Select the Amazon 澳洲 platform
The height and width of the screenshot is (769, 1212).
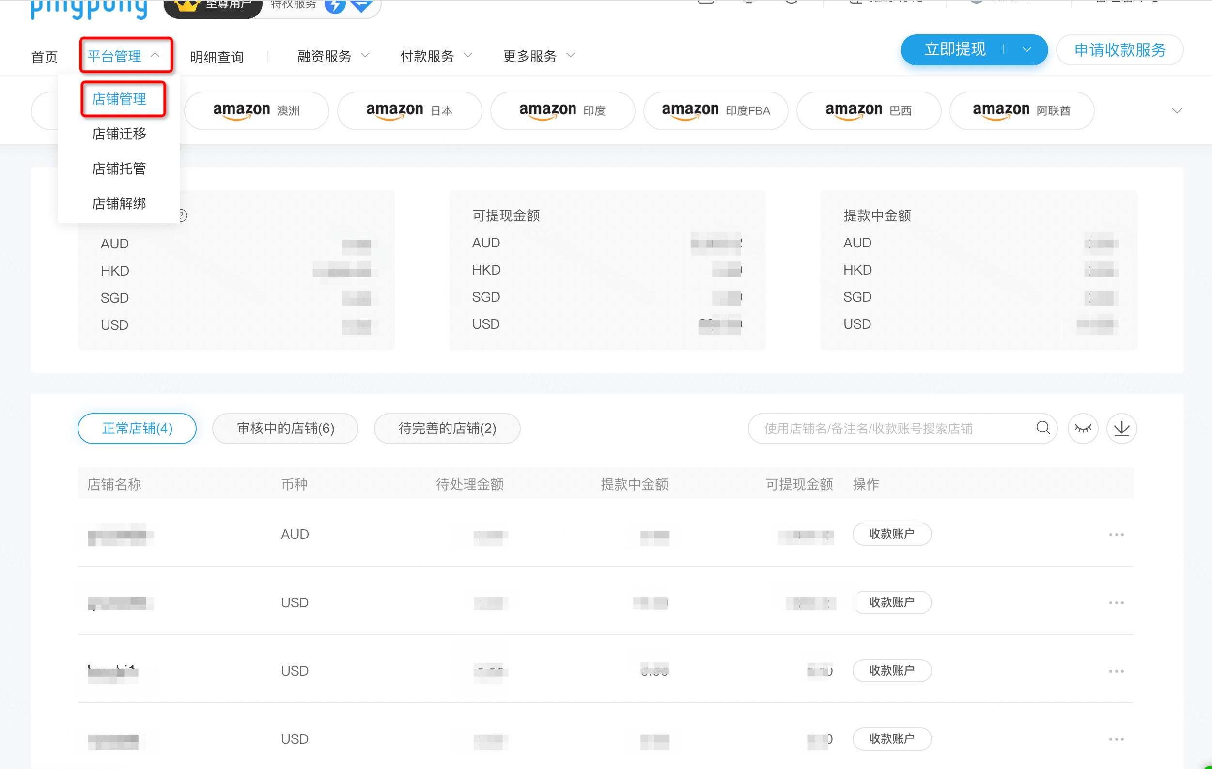click(257, 110)
